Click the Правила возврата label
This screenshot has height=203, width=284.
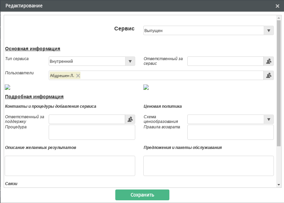(x=162, y=127)
